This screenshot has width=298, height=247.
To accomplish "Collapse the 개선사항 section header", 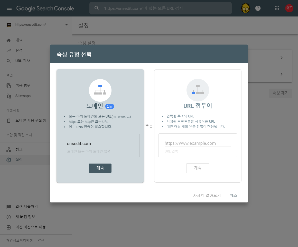I will (x=13, y=110).
